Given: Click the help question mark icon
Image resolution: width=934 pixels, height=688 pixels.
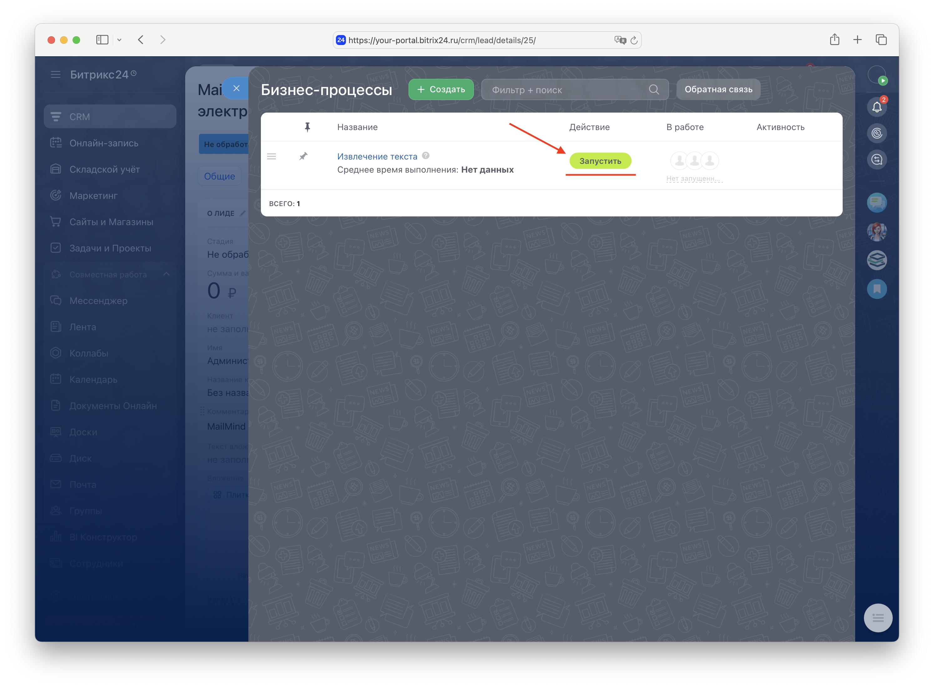Looking at the screenshot, I should tap(425, 156).
